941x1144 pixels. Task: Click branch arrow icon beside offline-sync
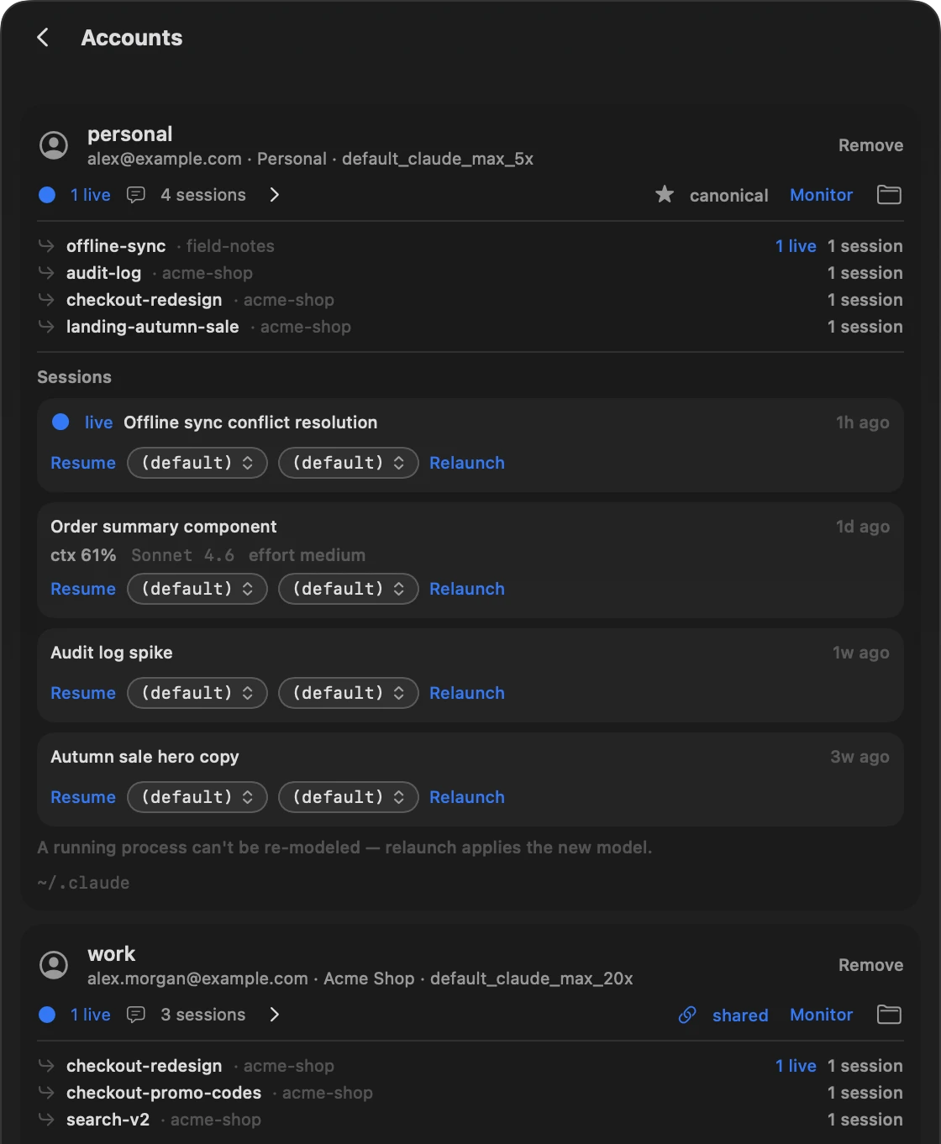tap(46, 245)
